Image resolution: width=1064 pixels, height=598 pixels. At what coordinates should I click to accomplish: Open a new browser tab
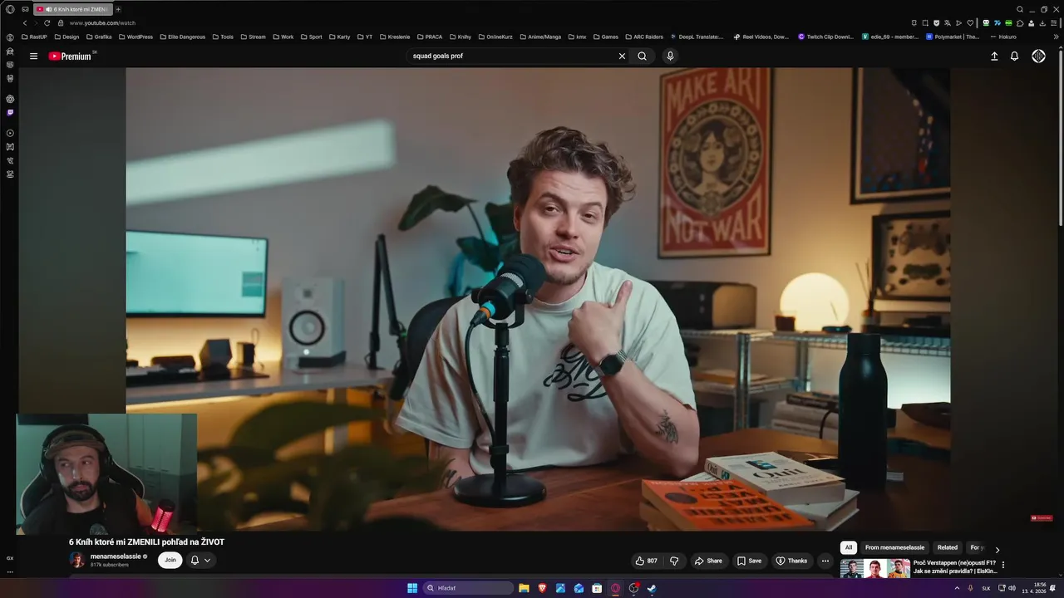click(118, 9)
